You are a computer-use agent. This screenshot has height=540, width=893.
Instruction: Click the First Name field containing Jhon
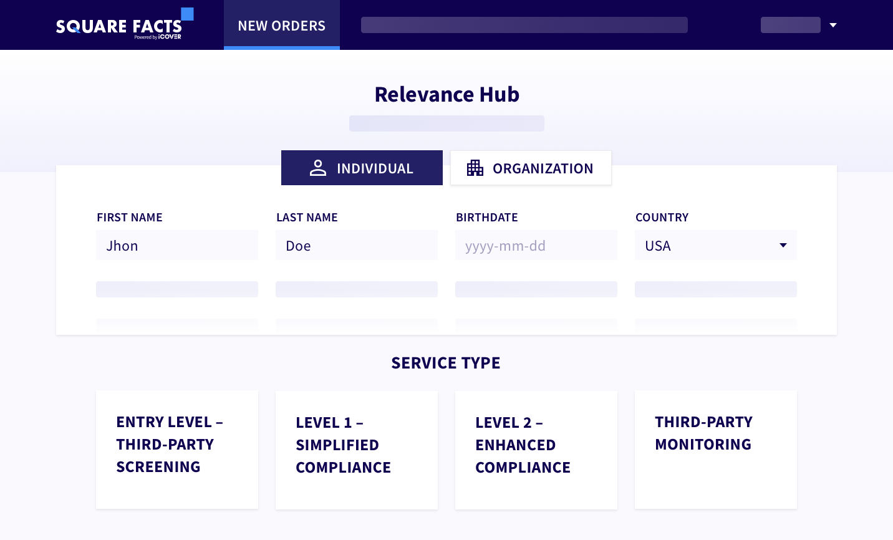click(x=177, y=245)
